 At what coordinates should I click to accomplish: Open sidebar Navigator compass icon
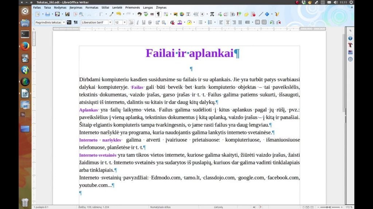(350, 59)
